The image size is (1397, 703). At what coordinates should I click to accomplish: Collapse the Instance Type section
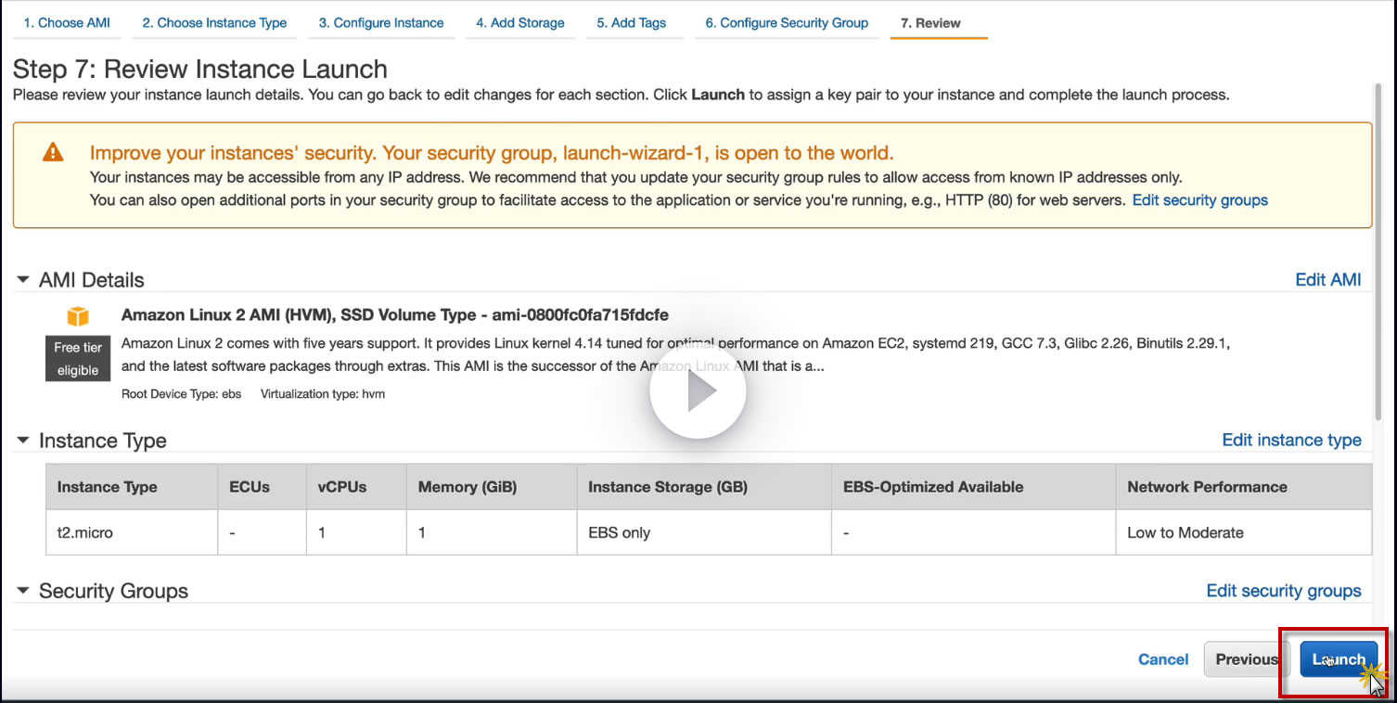[x=23, y=441]
